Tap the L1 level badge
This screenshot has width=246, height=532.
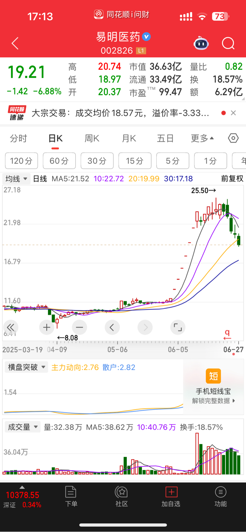(x=141, y=51)
